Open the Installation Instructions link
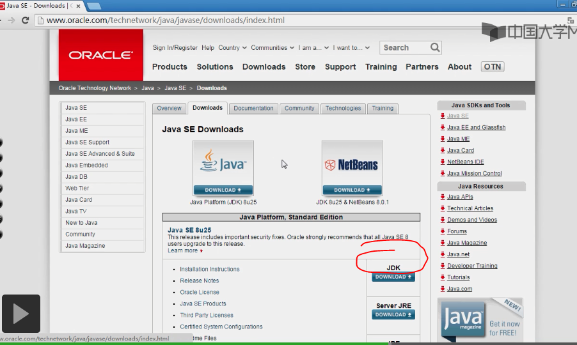This screenshot has height=345, width=577. point(209,270)
